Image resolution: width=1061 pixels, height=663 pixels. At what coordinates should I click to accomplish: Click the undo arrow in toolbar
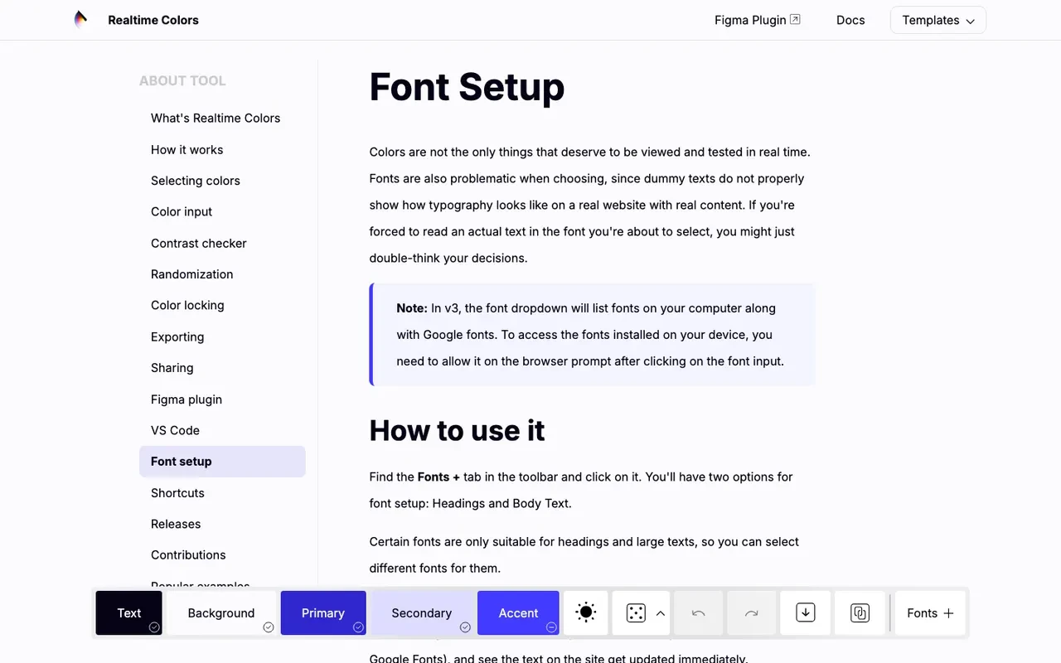point(698,613)
